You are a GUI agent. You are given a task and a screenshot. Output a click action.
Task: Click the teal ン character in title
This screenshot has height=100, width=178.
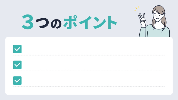(x=100, y=23)
